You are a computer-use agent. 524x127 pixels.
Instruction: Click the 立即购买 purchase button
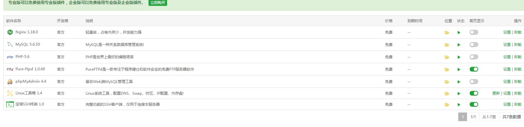click(x=158, y=3)
